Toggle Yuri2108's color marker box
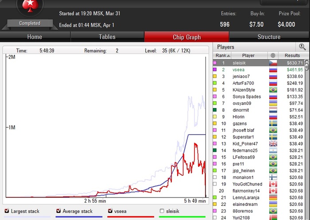This screenshot has width=310, height=220. click(x=215, y=217)
